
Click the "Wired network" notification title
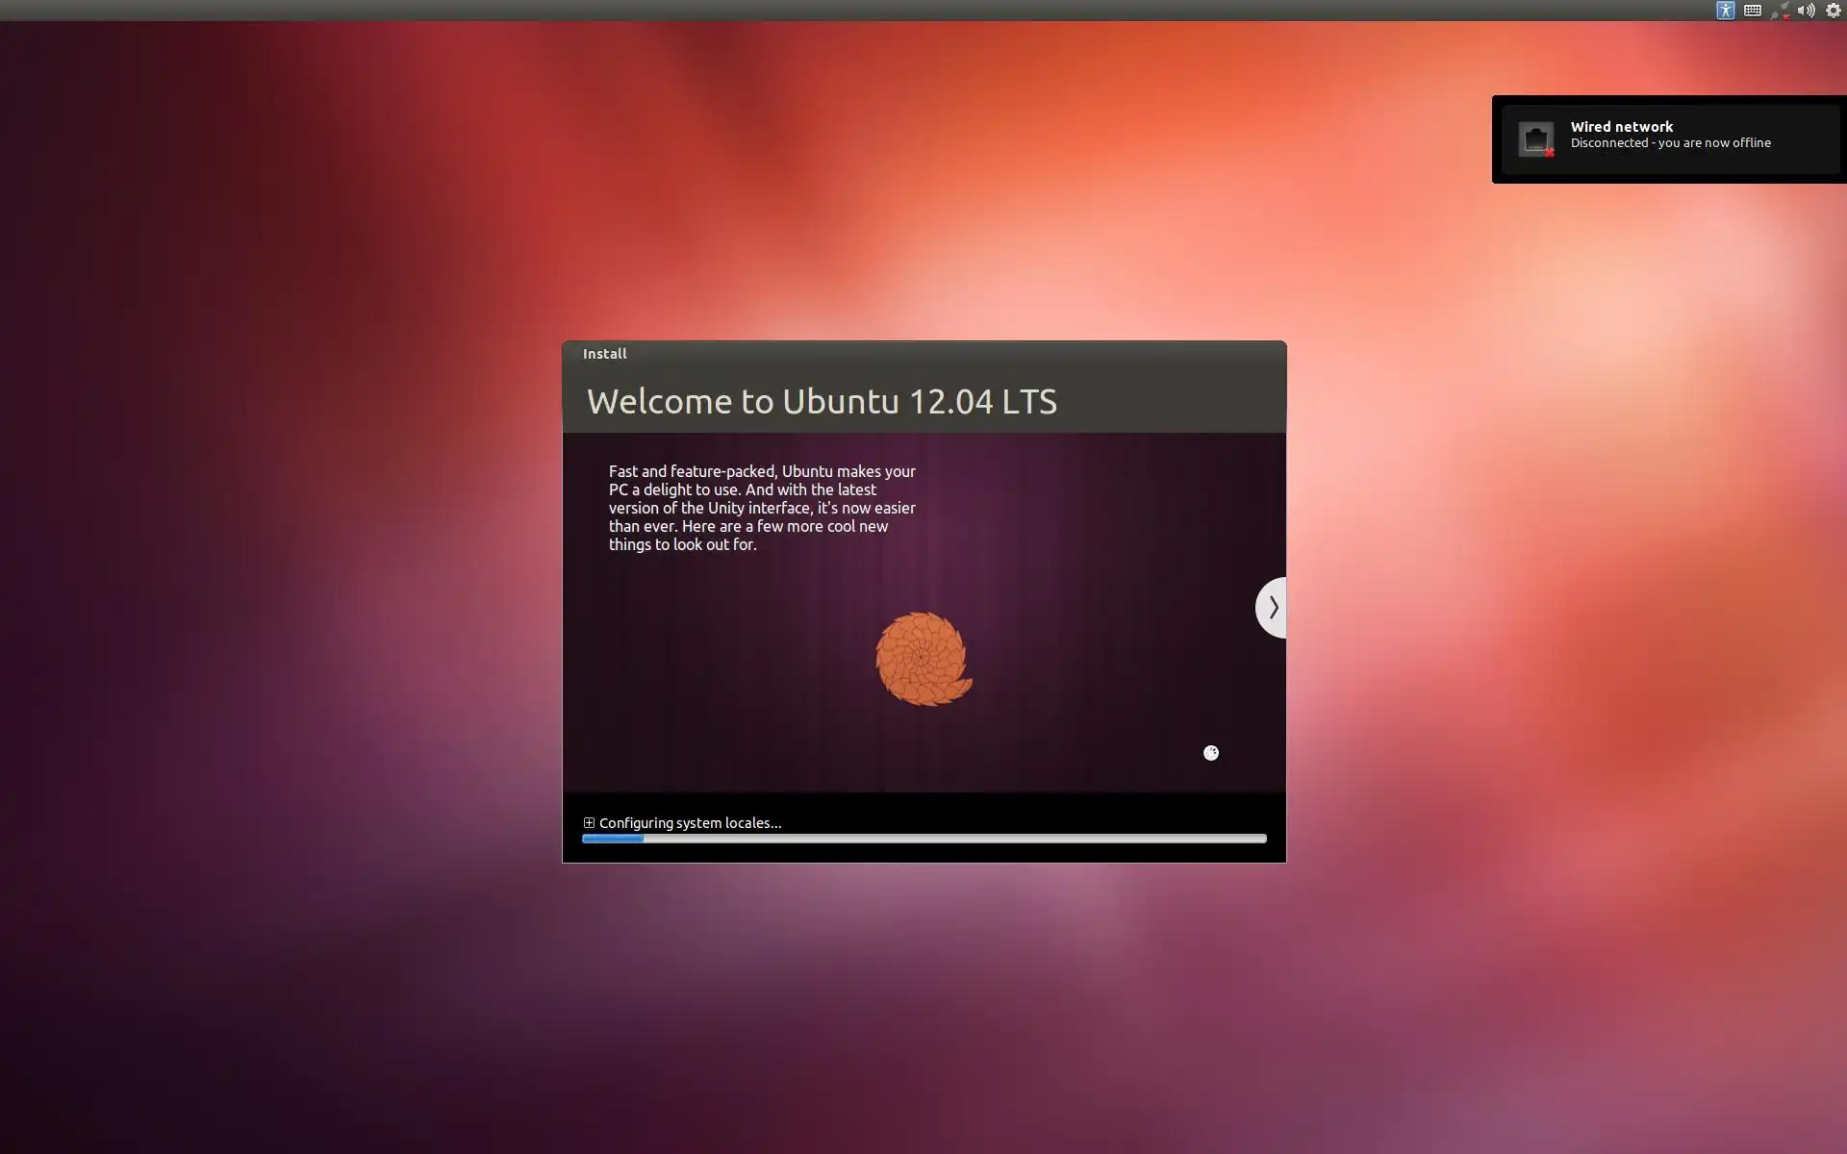(x=1621, y=127)
